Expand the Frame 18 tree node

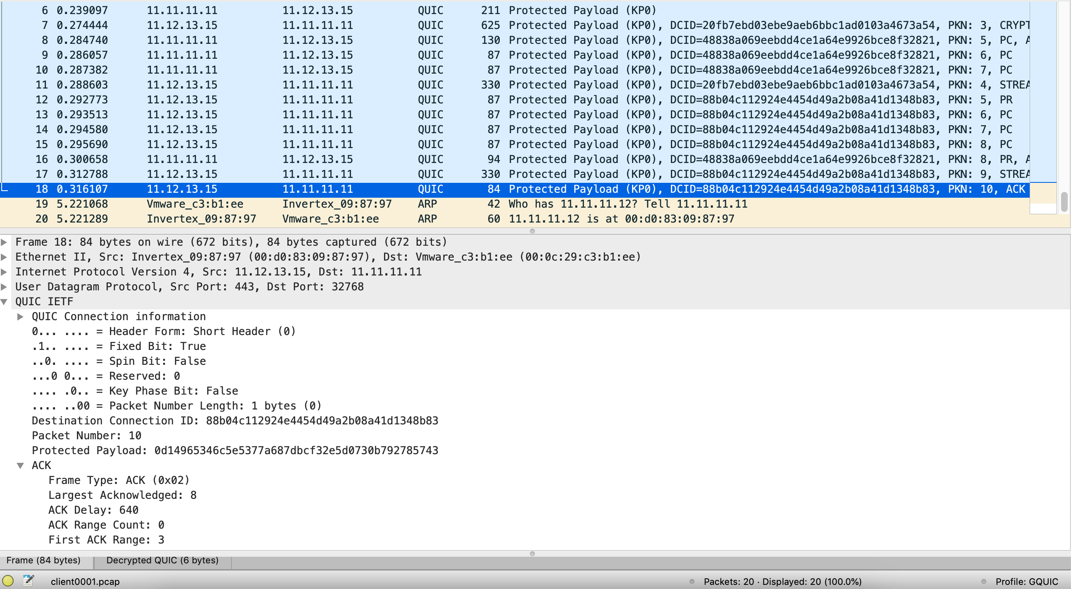point(4,242)
